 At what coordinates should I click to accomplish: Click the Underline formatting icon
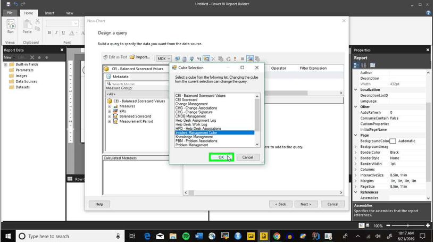(x=63, y=32)
